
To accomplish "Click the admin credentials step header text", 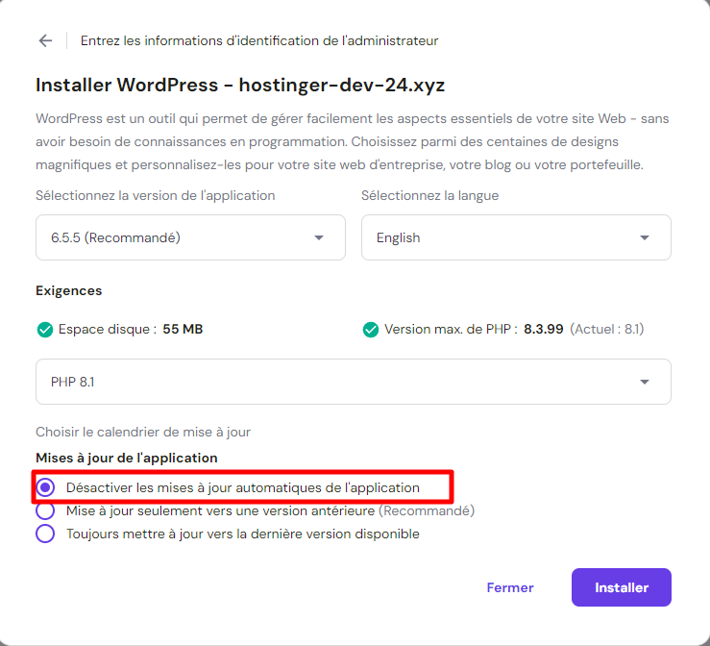I will 259,40.
